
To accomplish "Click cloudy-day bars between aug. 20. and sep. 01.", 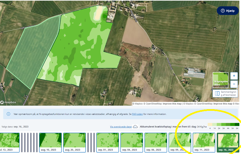I will coord(91,142).
